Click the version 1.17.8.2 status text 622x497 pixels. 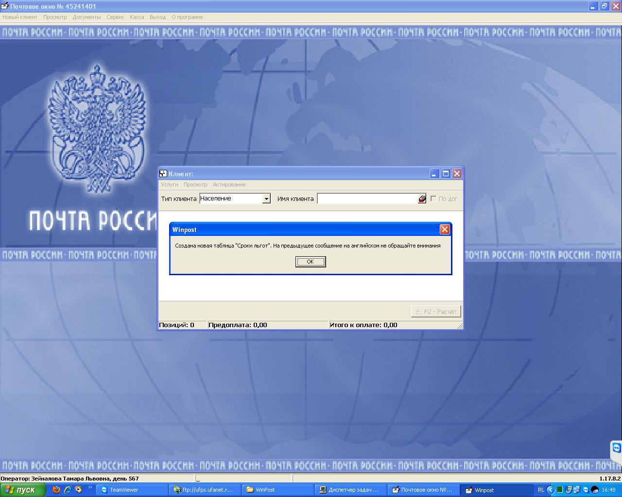click(610, 479)
